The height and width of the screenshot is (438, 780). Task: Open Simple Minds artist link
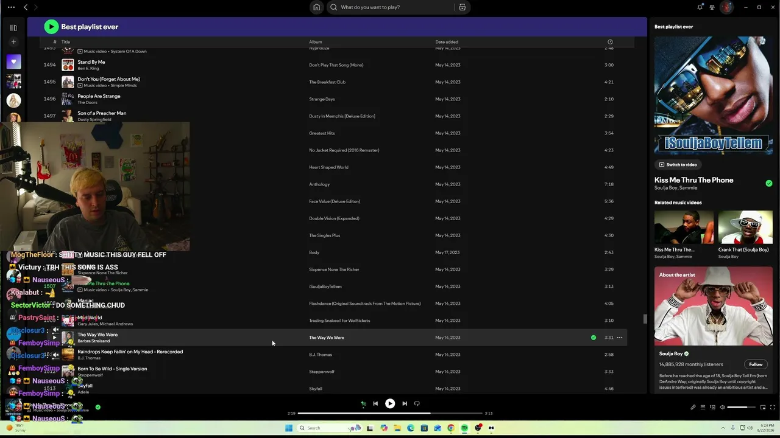tap(124, 86)
